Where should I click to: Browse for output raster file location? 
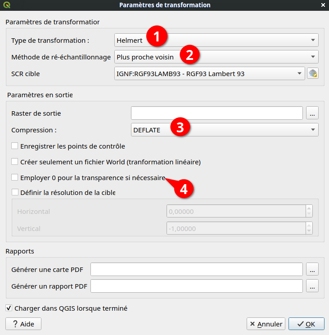(x=312, y=113)
